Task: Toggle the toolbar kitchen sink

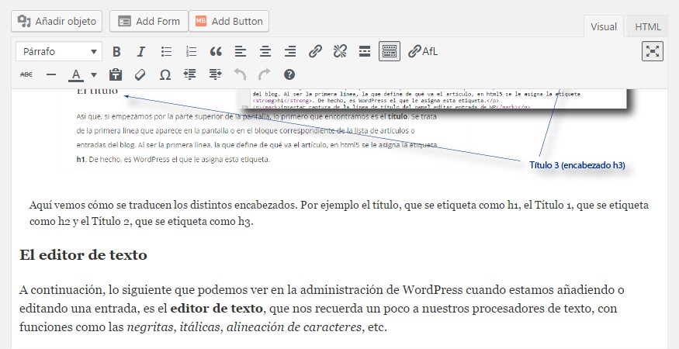Action: (x=390, y=51)
